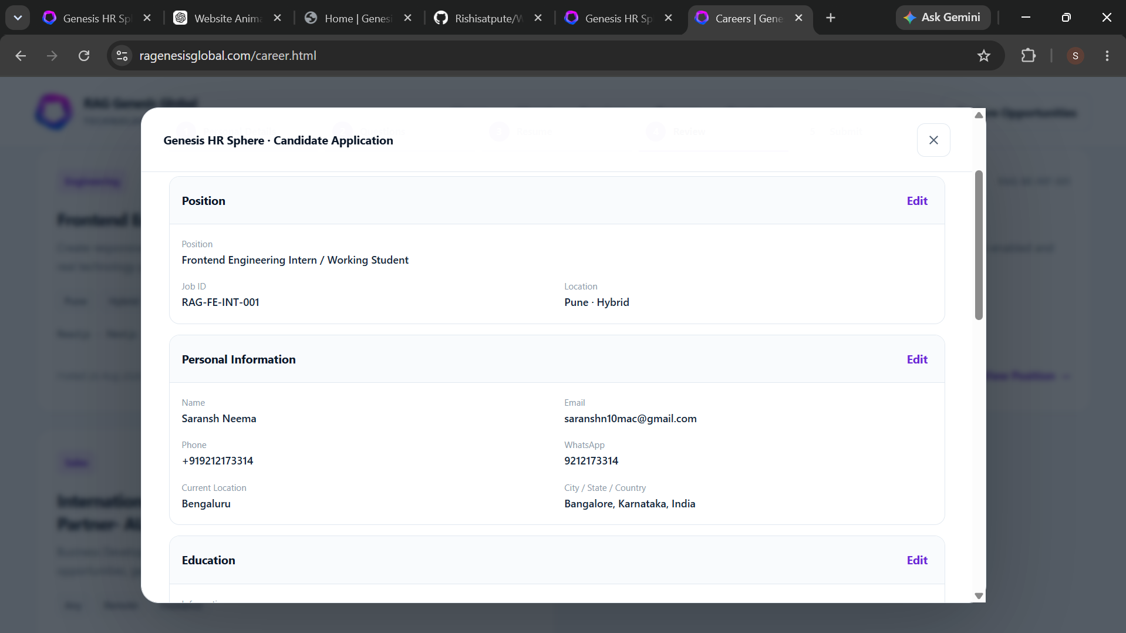Click the phone number +919212173314
This screenshot has height=633, width=1126.
217,461
